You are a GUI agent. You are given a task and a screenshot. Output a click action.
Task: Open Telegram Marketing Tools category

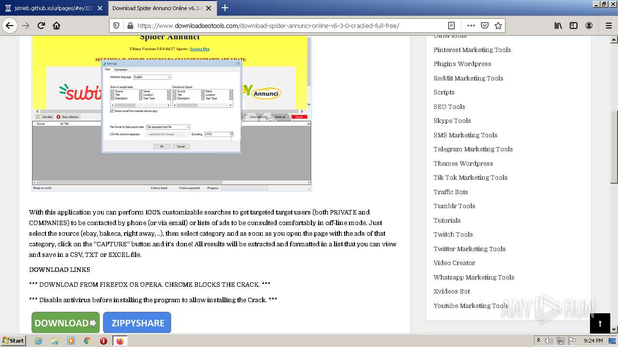point(473,149)
